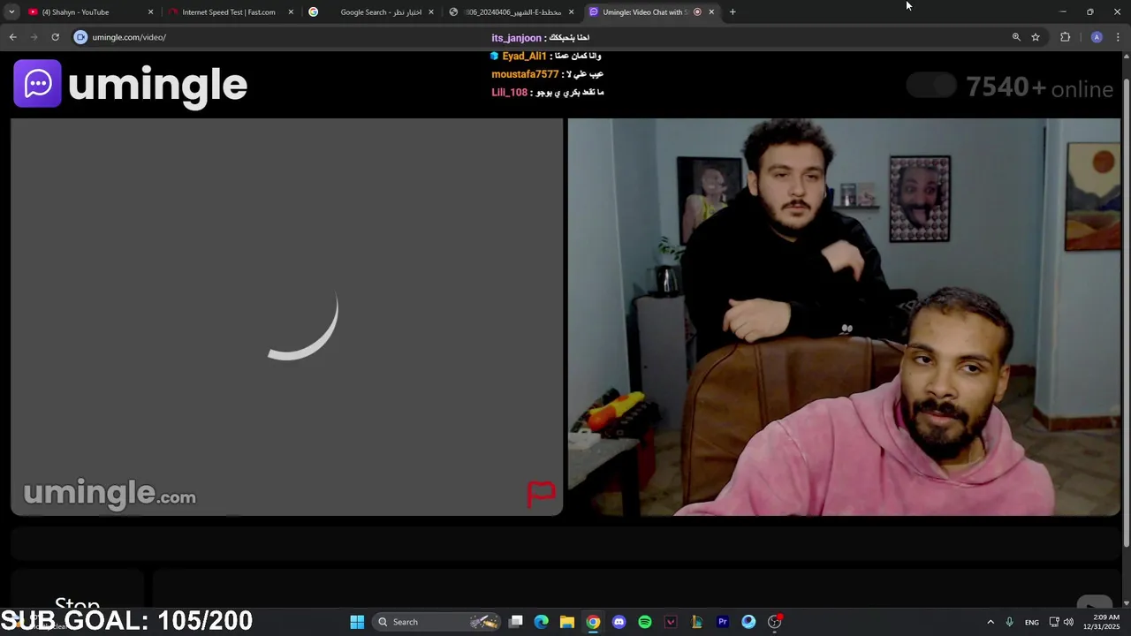
Task: Open Spotify from the taskbar
Action: [645, 622]
